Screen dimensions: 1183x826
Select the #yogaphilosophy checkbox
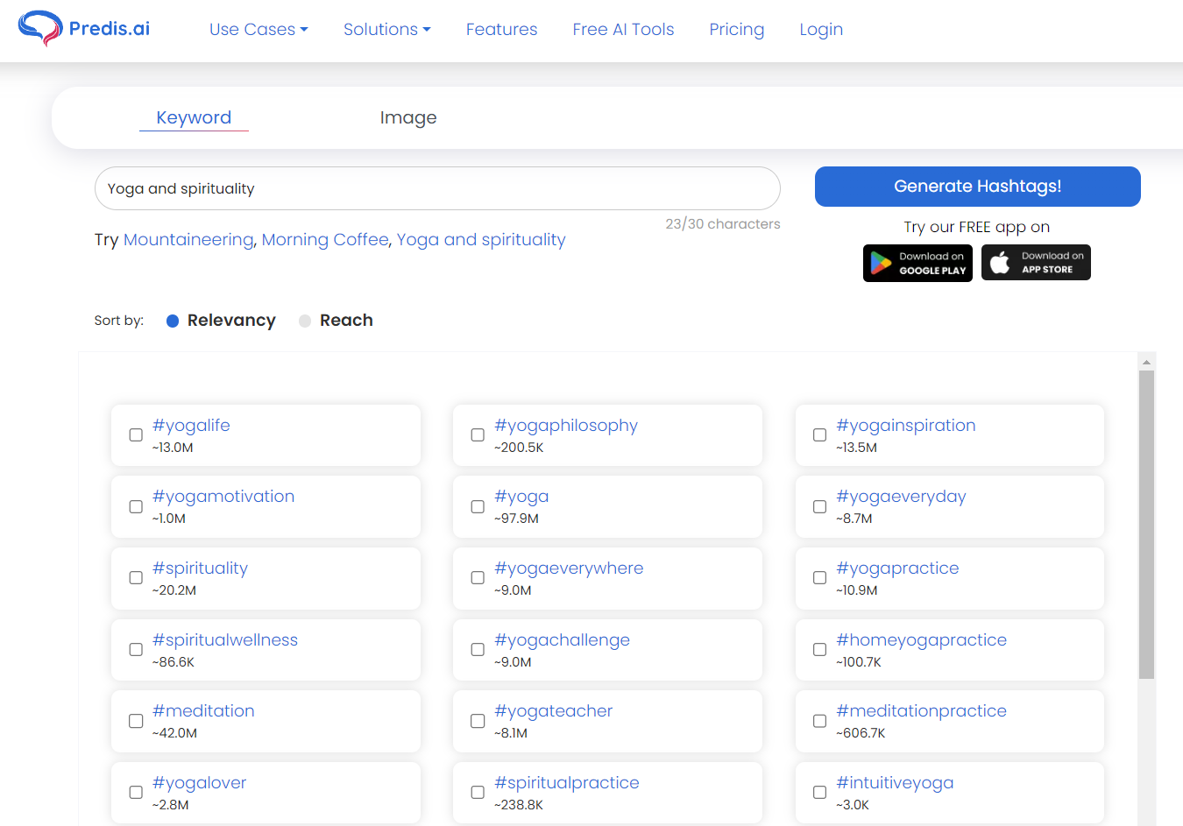point(478,435)
